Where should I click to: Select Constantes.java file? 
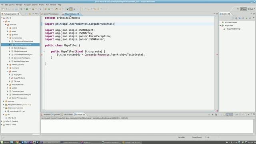(x=18, y=91)
